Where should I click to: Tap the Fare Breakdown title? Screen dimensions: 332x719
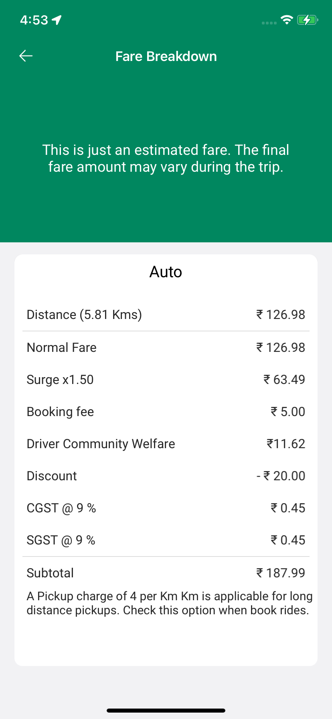click(x=166, y=57)
